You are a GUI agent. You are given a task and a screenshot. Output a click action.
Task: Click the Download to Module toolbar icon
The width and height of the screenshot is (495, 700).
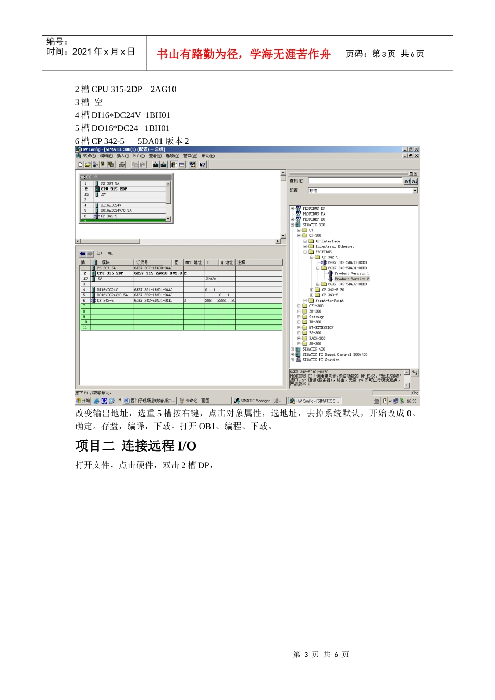(x=156, y=165)
